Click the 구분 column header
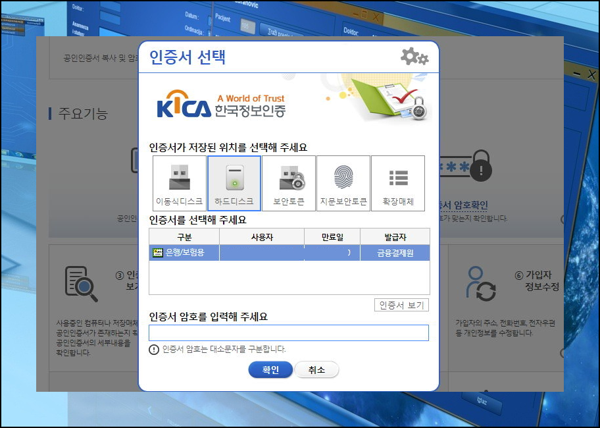The width and height of the screenshot is (600, 428). coord(184,237)
